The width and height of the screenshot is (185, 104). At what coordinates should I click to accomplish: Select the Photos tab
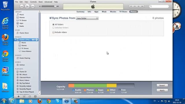[134, 12]
